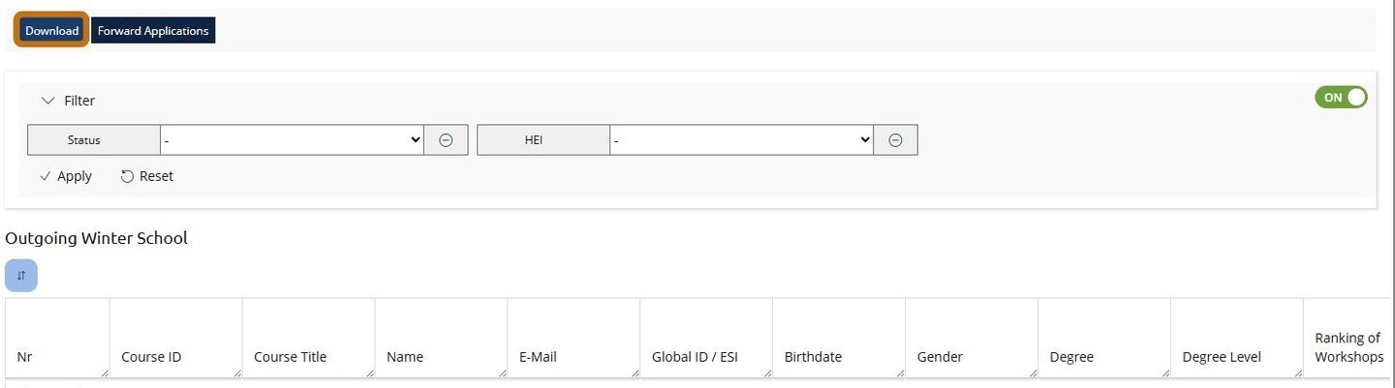Remove the Status filter with minus icon
1395x388 pixels.
tap(446, 140)
